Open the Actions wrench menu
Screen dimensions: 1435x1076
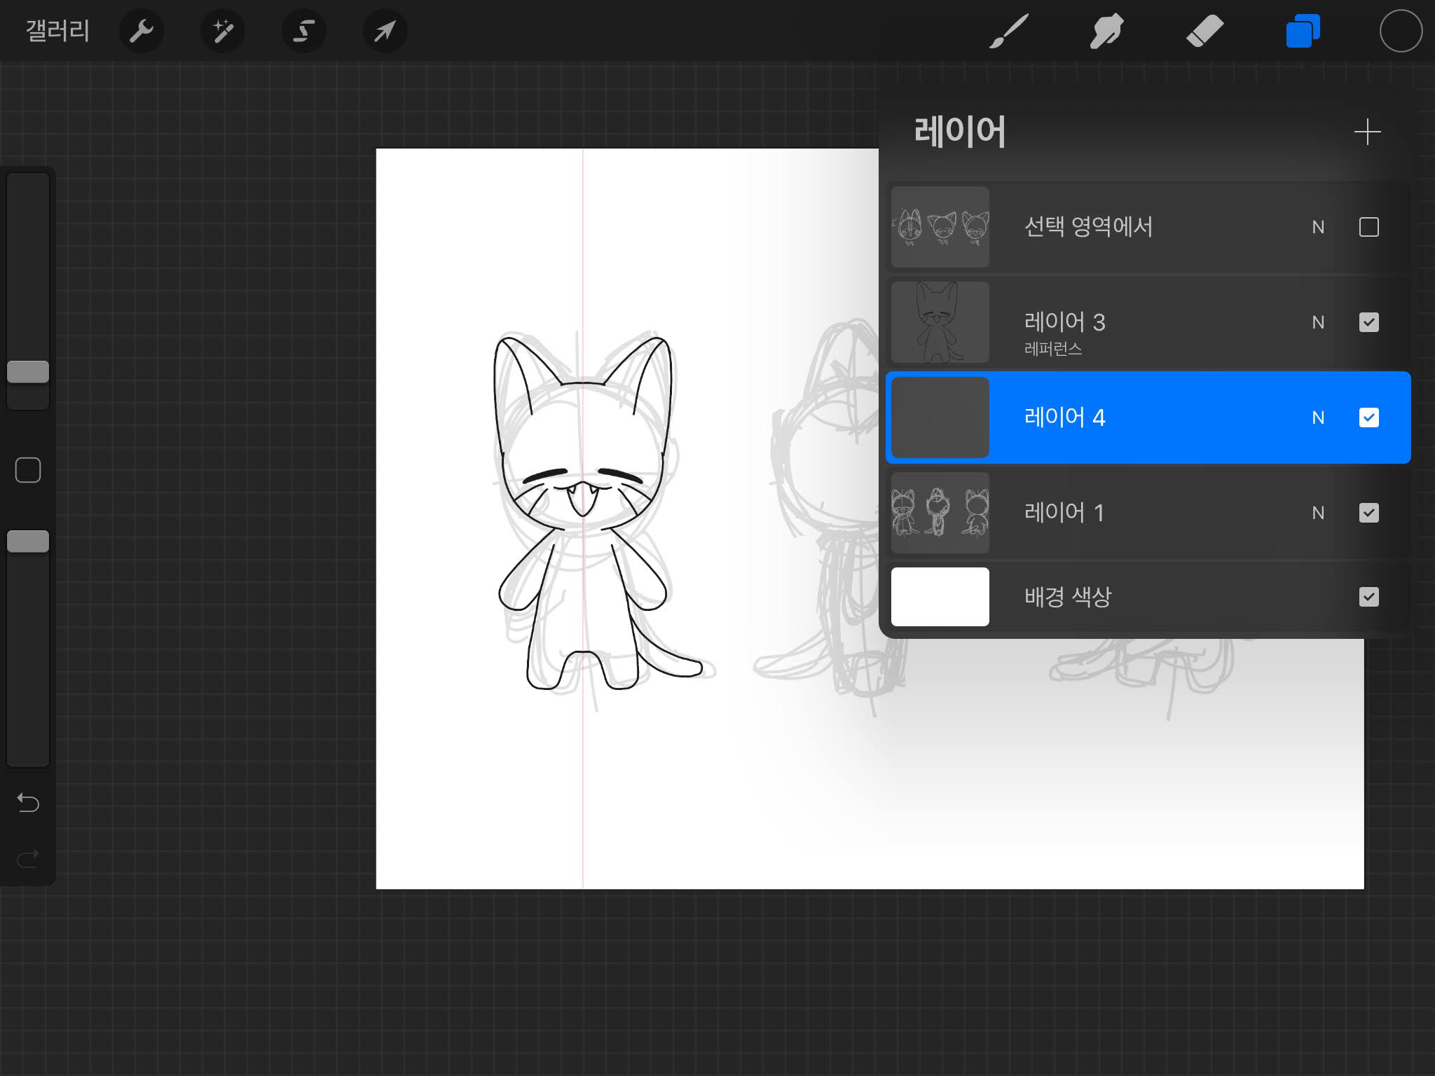[142, 31]
